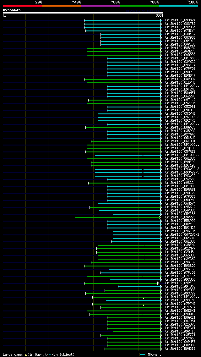Open the UniRef100_B9RR61 hit

tap(180, 190)
